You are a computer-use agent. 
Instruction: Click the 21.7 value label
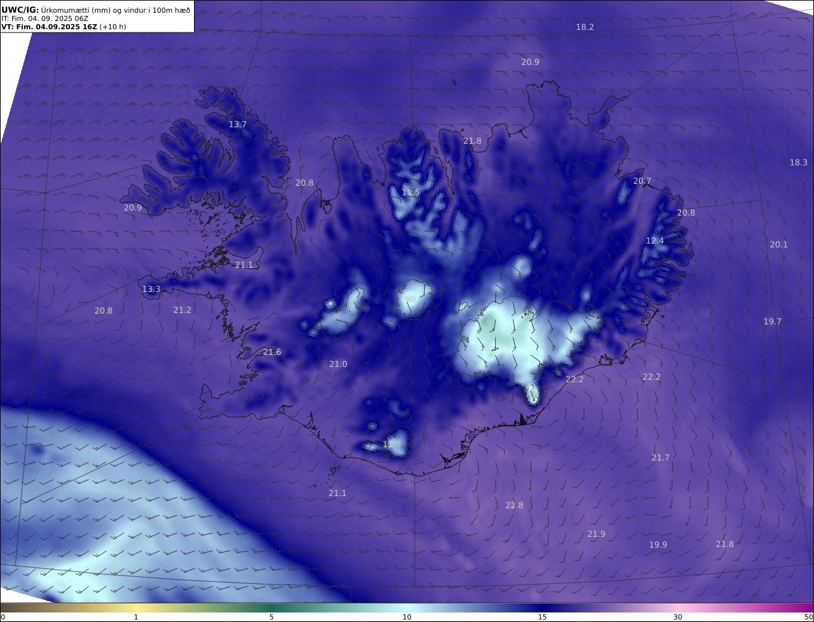tap(660, 458)
